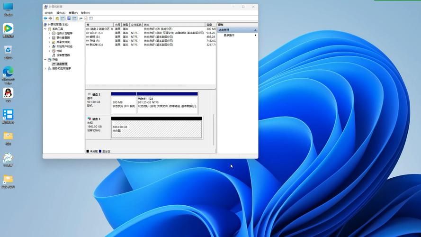Open the 文件(F) menu
This screenshot has width=421, height=237.
coord(49,13)
